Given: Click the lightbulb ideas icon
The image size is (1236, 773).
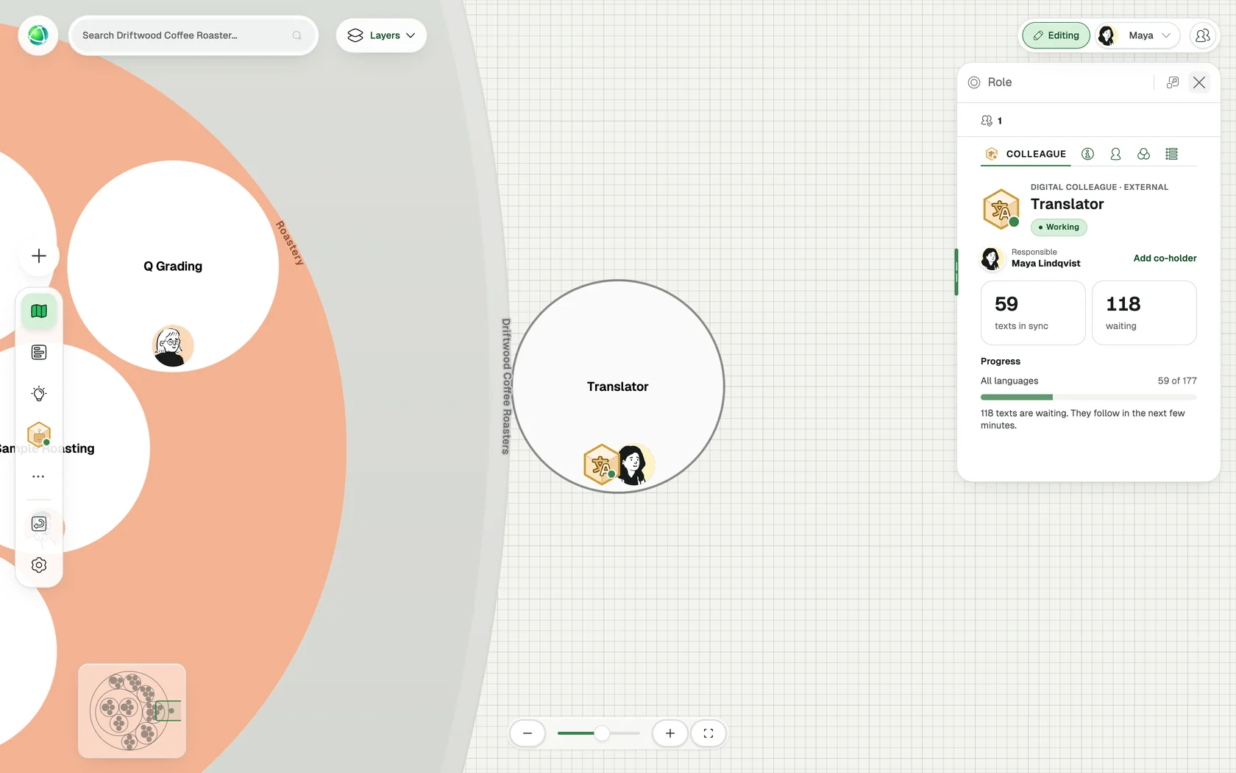Looking at the screenshot, I should click(39, 394).
